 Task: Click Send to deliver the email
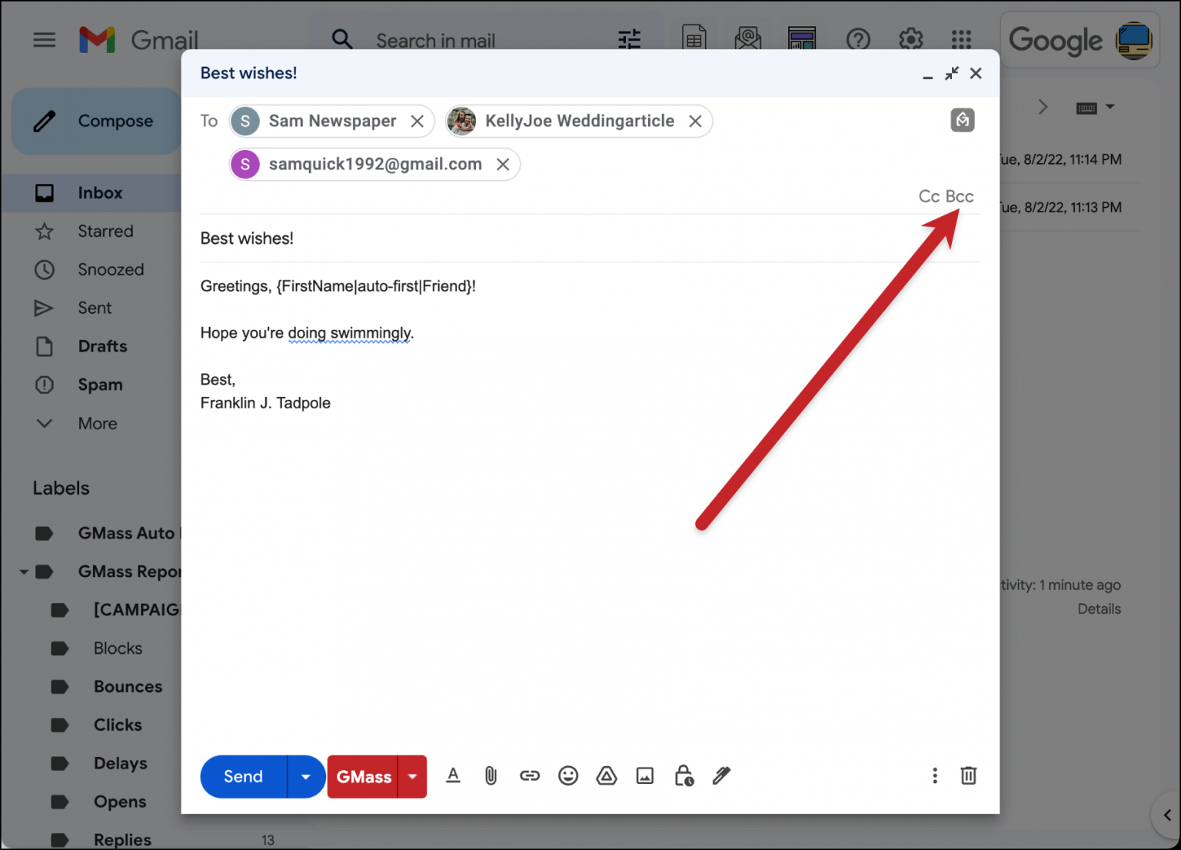241,776
